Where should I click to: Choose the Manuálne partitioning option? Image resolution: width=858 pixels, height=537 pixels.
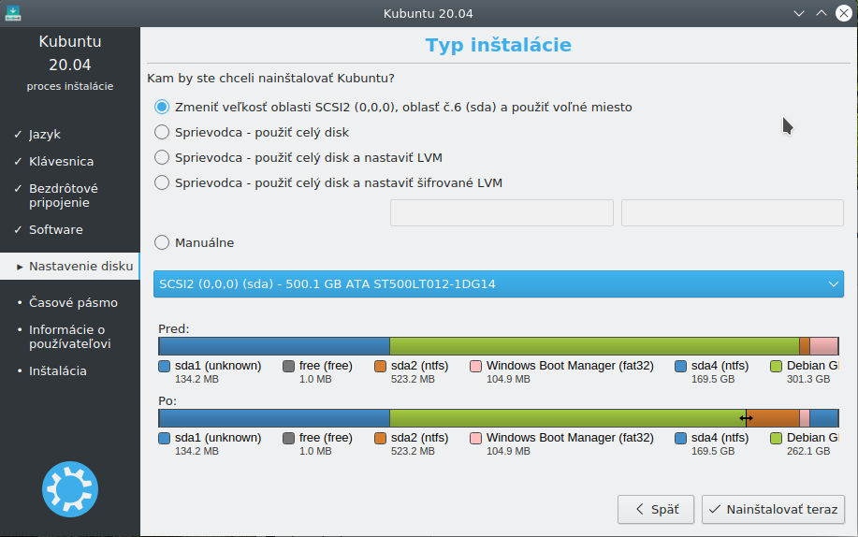coord(195,242)
